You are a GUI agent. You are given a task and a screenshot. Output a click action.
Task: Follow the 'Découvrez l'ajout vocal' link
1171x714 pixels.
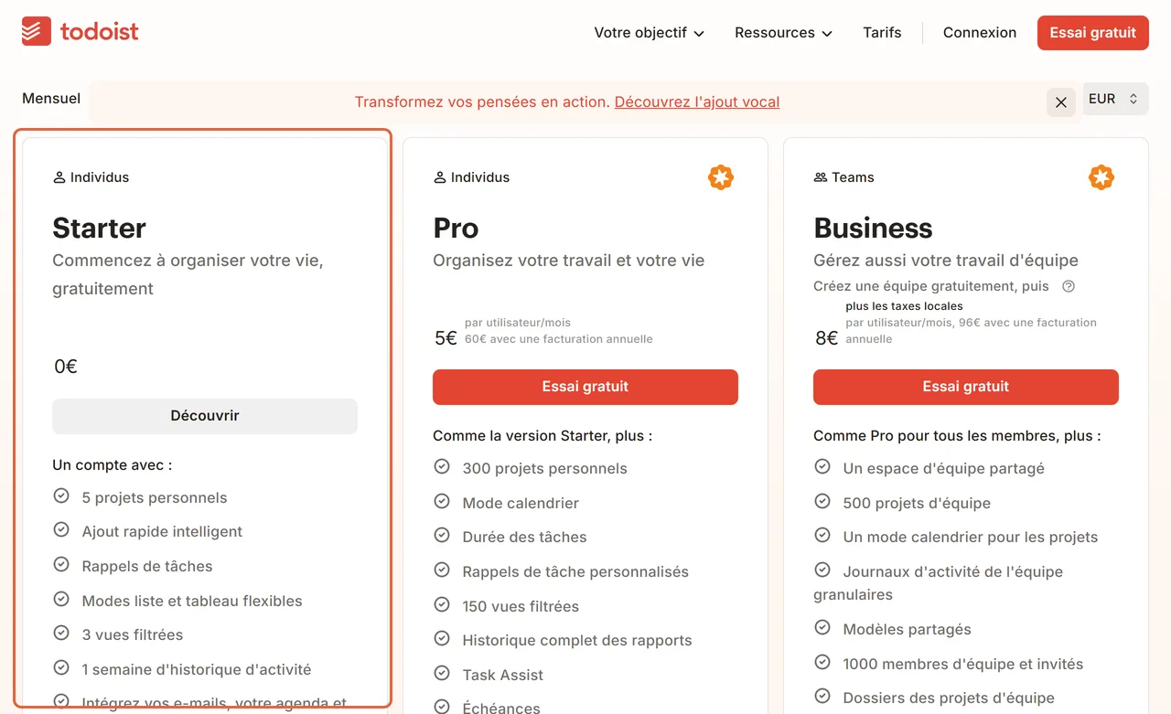click(x=697, y=102)
